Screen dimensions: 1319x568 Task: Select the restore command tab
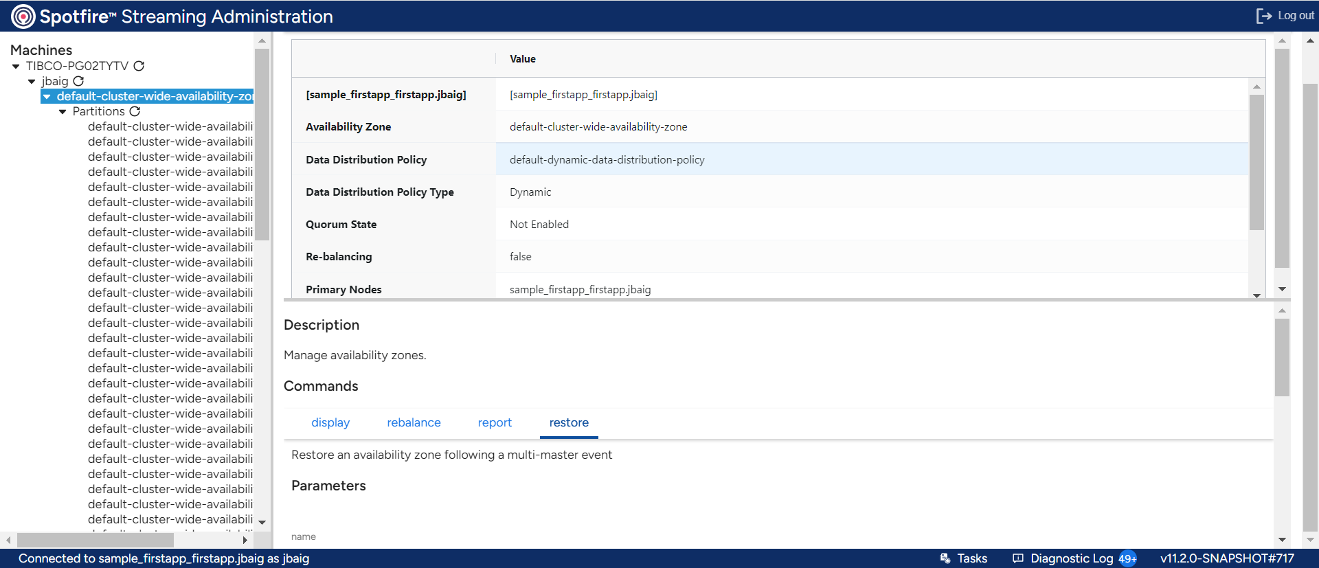pos(569,422)
